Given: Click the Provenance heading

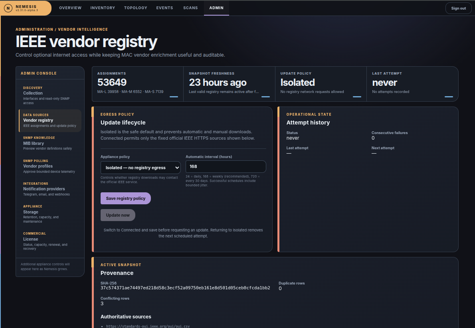Looking at the screenshot, I should click(117, 273).
